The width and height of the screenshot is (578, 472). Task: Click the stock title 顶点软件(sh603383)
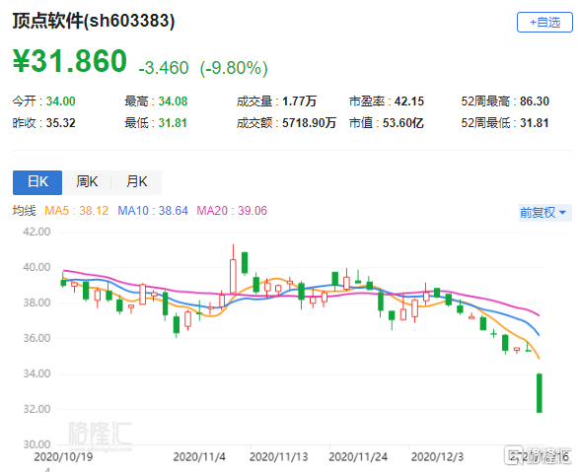tap(94, 21)
